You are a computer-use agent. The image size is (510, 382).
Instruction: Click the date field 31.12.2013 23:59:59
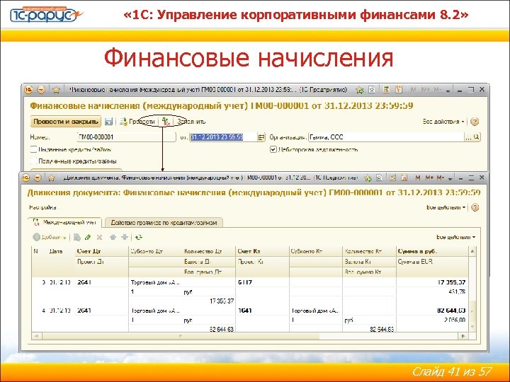click(223, 137)
